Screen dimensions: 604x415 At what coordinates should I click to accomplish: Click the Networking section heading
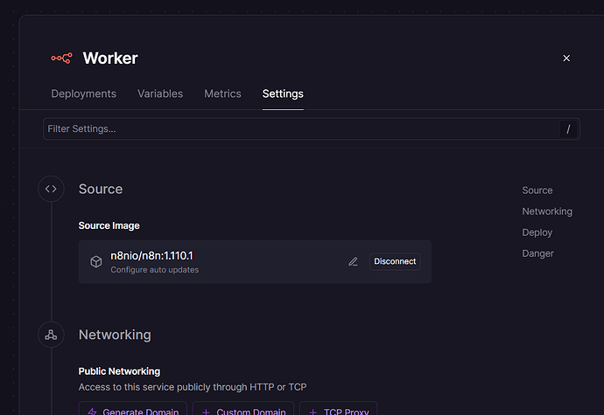[x=115, y=335]
